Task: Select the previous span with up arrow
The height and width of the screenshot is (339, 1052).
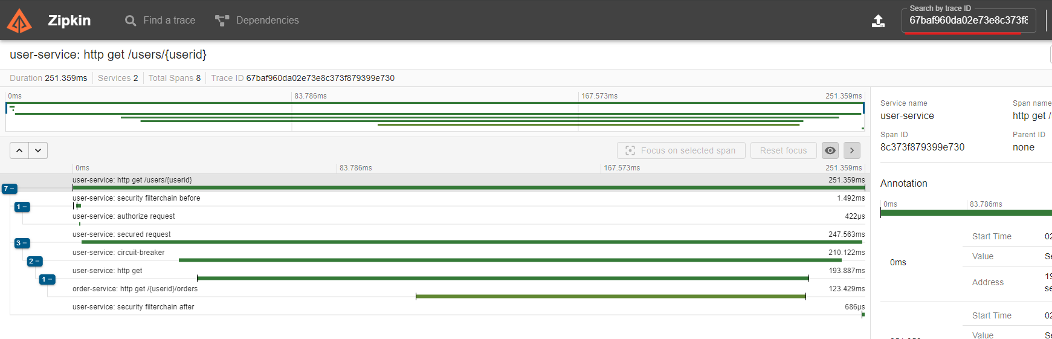Action: 19,150
